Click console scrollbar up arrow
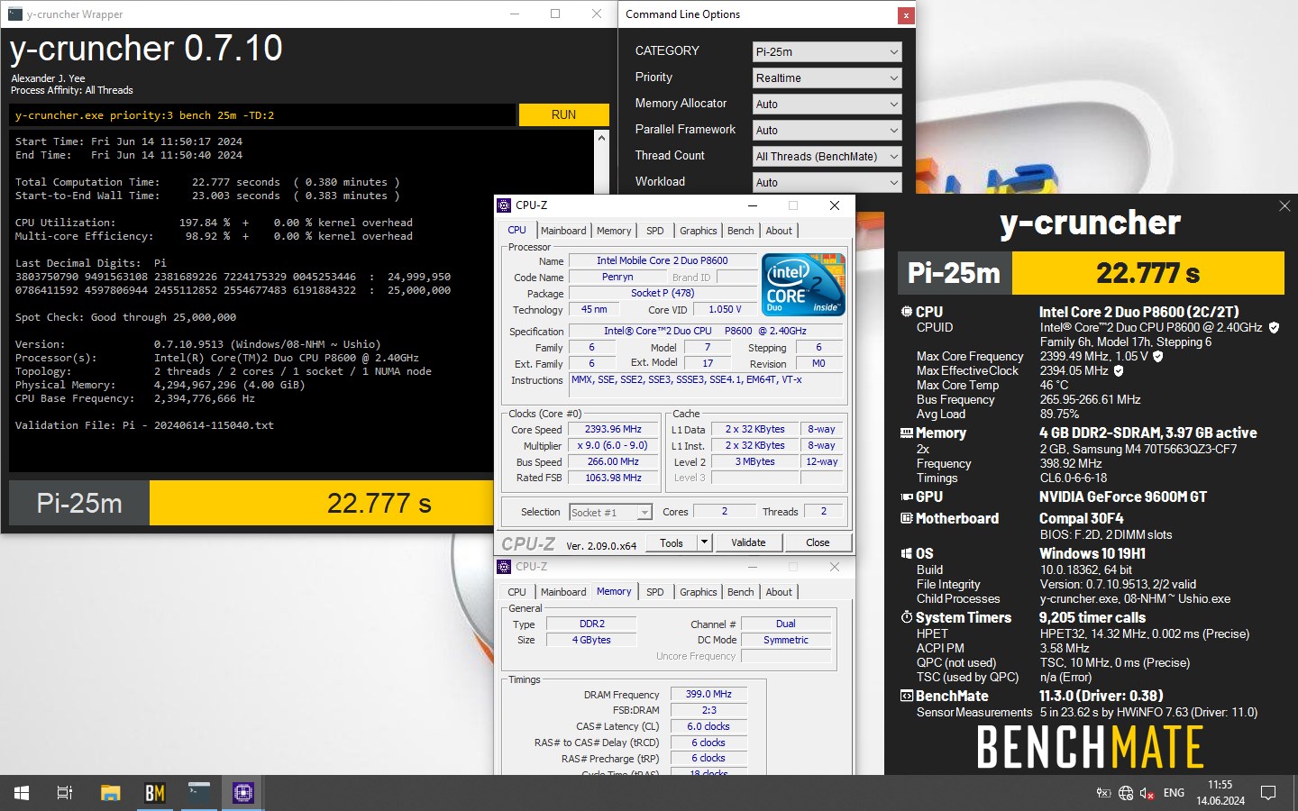1298x811 pixels. pos(601,138)
